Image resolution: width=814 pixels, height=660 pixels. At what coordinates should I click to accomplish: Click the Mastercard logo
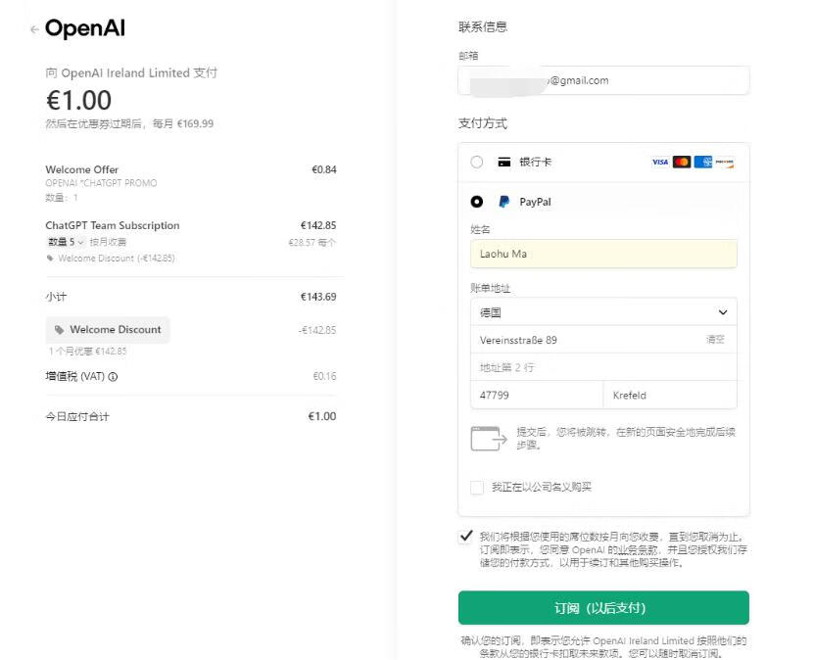[682, 162]
